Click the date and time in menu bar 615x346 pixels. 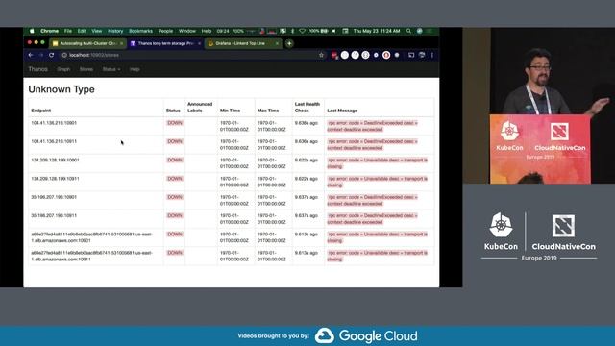[x=377, y=31]
